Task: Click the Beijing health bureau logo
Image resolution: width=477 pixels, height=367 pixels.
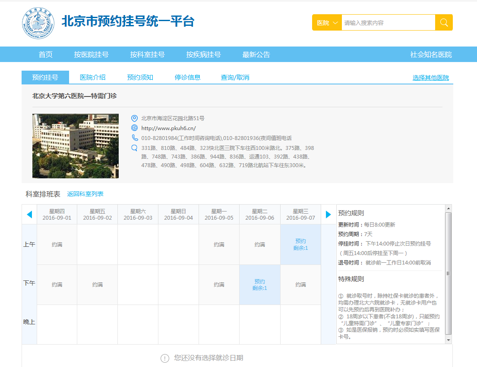Action: 38,23
